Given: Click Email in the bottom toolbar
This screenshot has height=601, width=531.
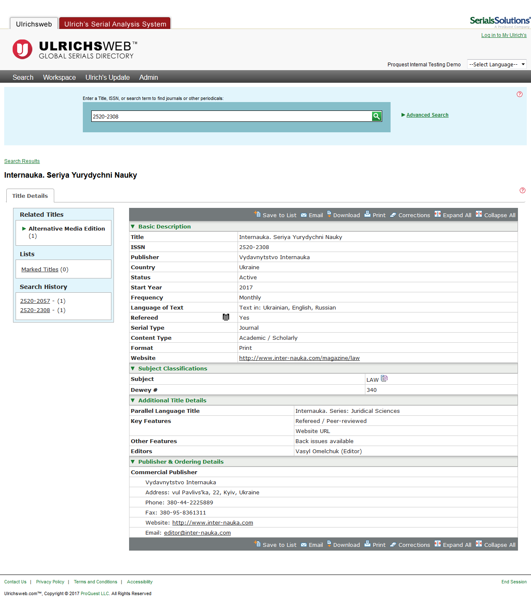Looking at the screenshot, I should pos(312,545).
